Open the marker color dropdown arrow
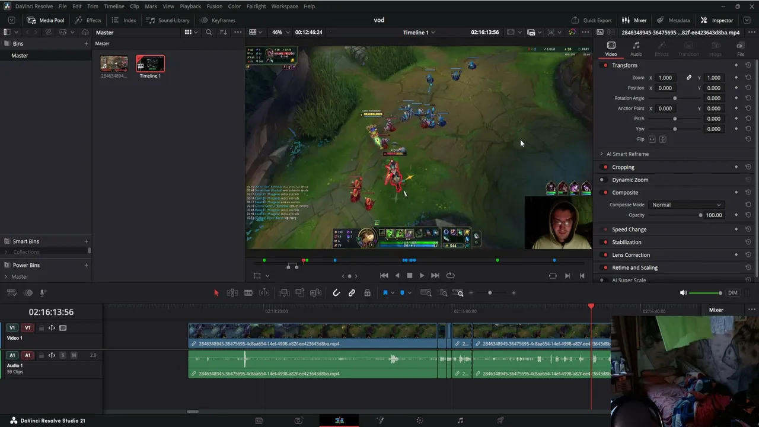 [x=409, y=293]
